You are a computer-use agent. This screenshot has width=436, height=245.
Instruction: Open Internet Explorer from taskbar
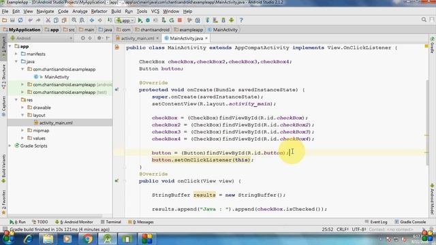(28, 239)
